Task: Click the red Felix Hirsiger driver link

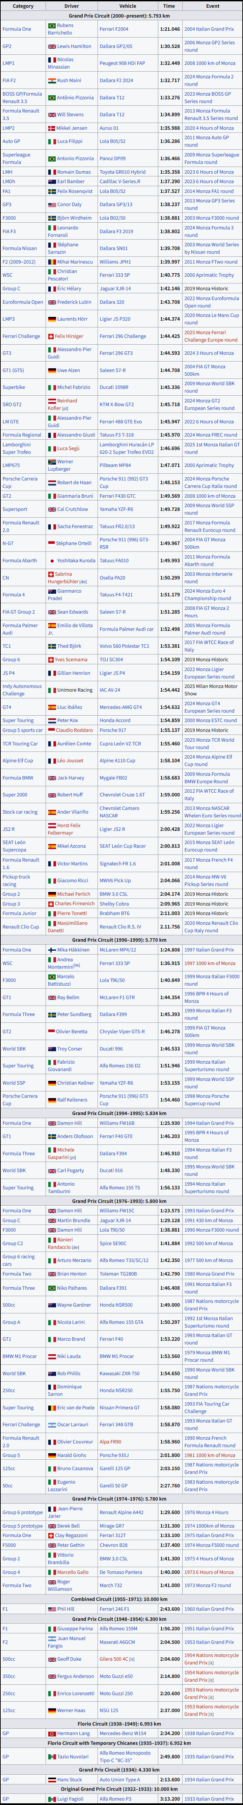Action: (69, 336)
